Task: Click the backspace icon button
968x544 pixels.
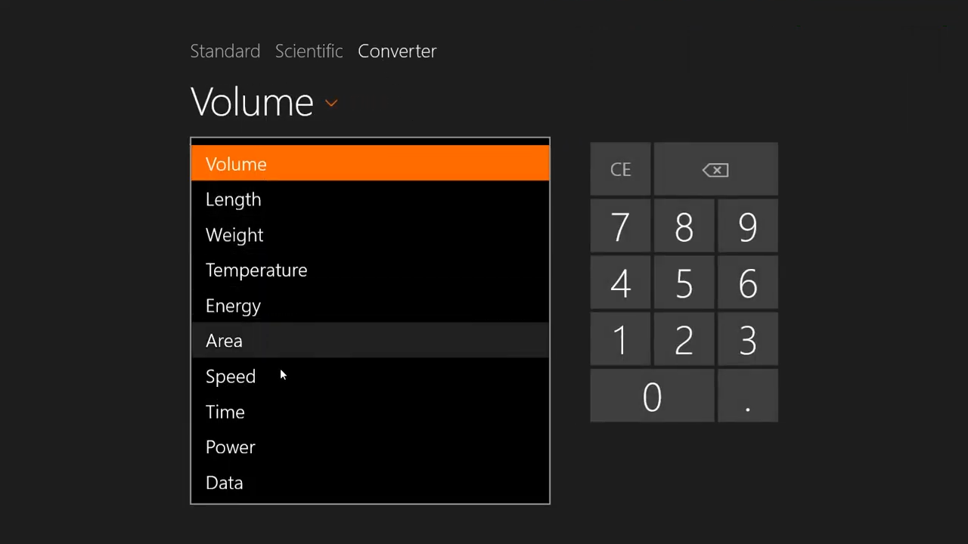Action: tap(715, 170)
